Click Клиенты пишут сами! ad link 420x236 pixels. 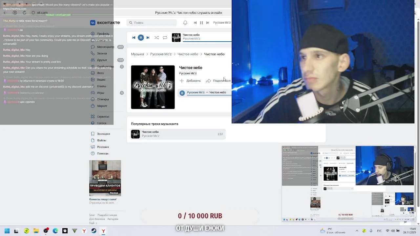pyautogui.click(x=103, y=199)
